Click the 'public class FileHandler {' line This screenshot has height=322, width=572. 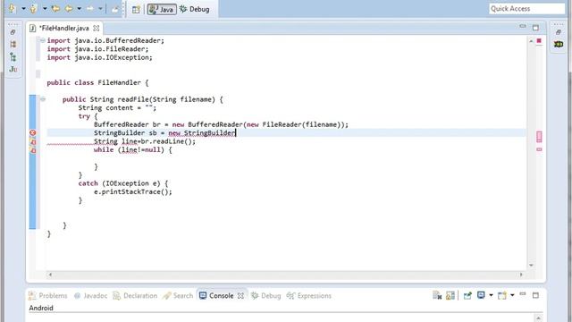(97, 82)
